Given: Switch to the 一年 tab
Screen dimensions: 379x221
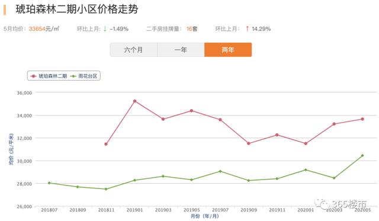Looking at the screenshot, I should pos(181,50).
